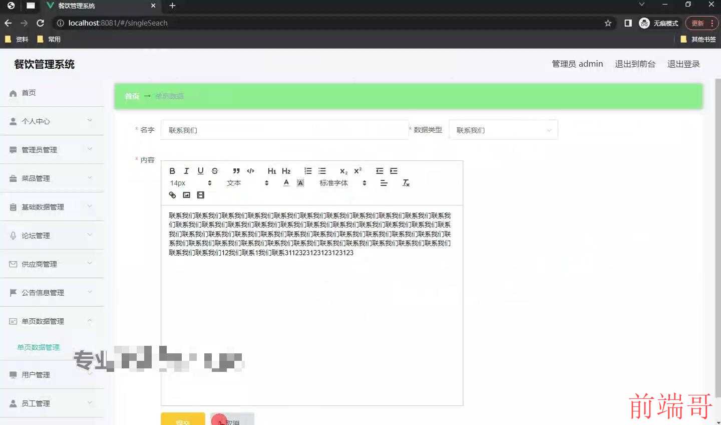Screen dimensions: 721x425
Task: Reload the browser page
Action: [41, 23]
